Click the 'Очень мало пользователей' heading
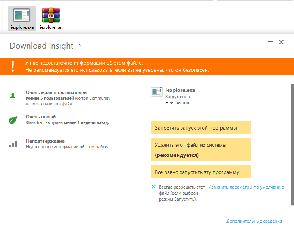 coord(56,93)
